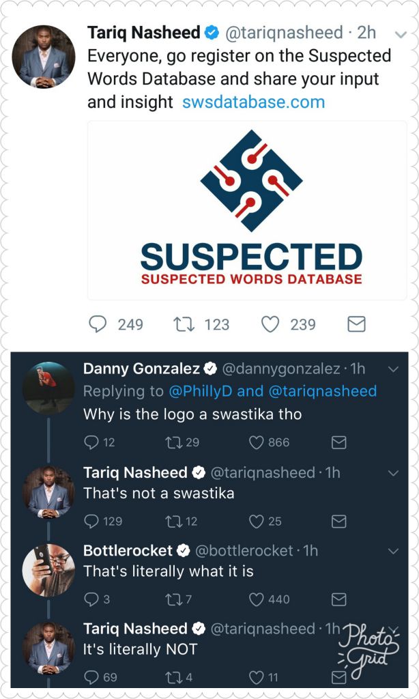Open options chevron on Danny Gonzalez's reply
Image resolution: width=419 pixels, height=699 pixels.
[393, 369]
